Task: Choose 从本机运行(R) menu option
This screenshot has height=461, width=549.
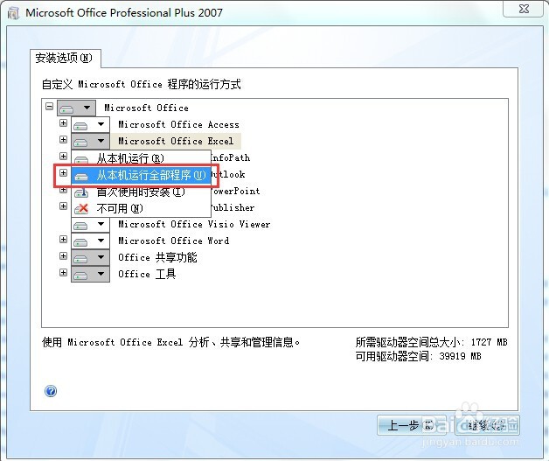Action: pos(141,158)
